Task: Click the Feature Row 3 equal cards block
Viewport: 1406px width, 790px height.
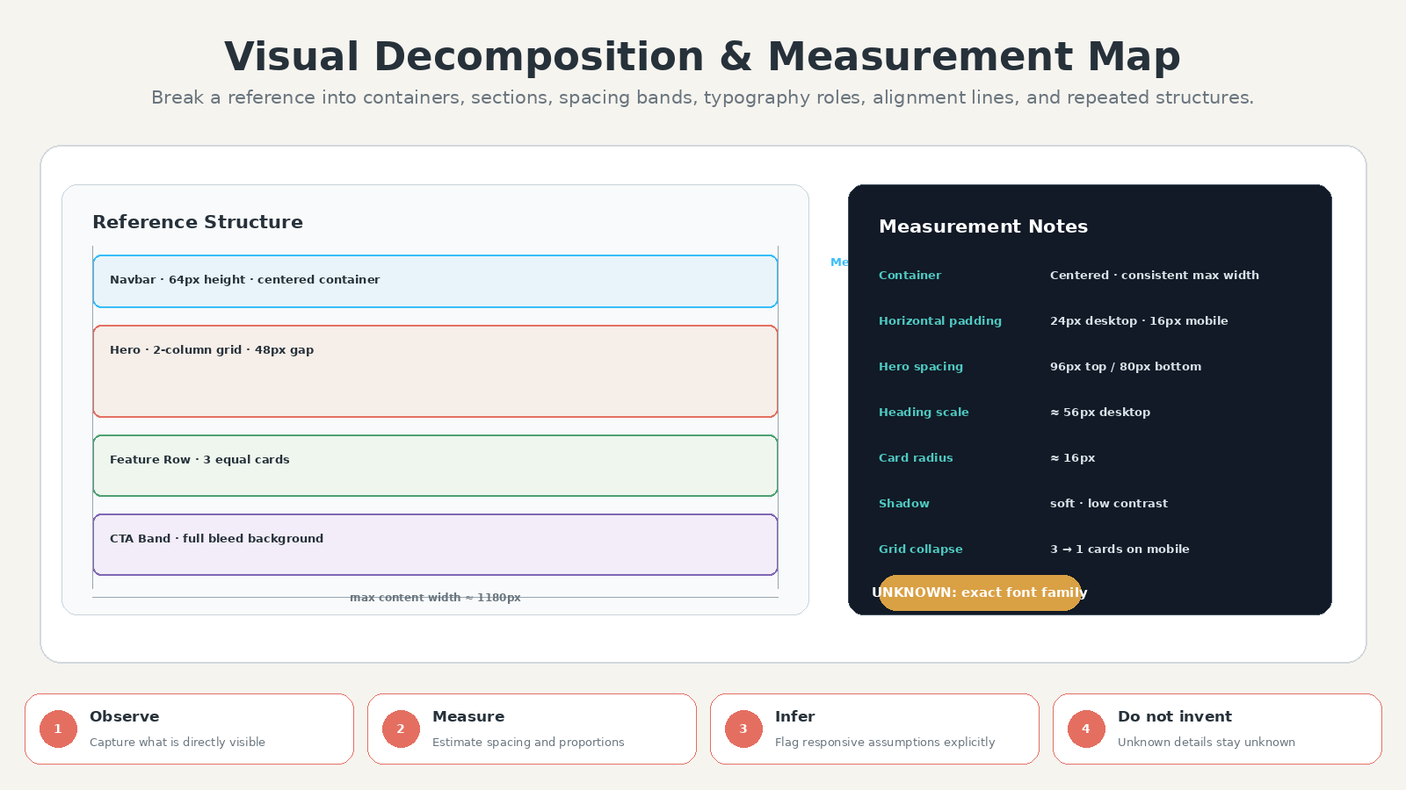Action: [435, 465]
